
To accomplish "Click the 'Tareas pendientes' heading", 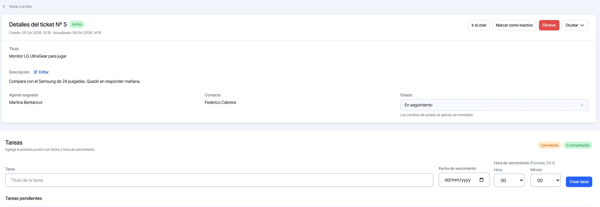I will coord(23,198).
